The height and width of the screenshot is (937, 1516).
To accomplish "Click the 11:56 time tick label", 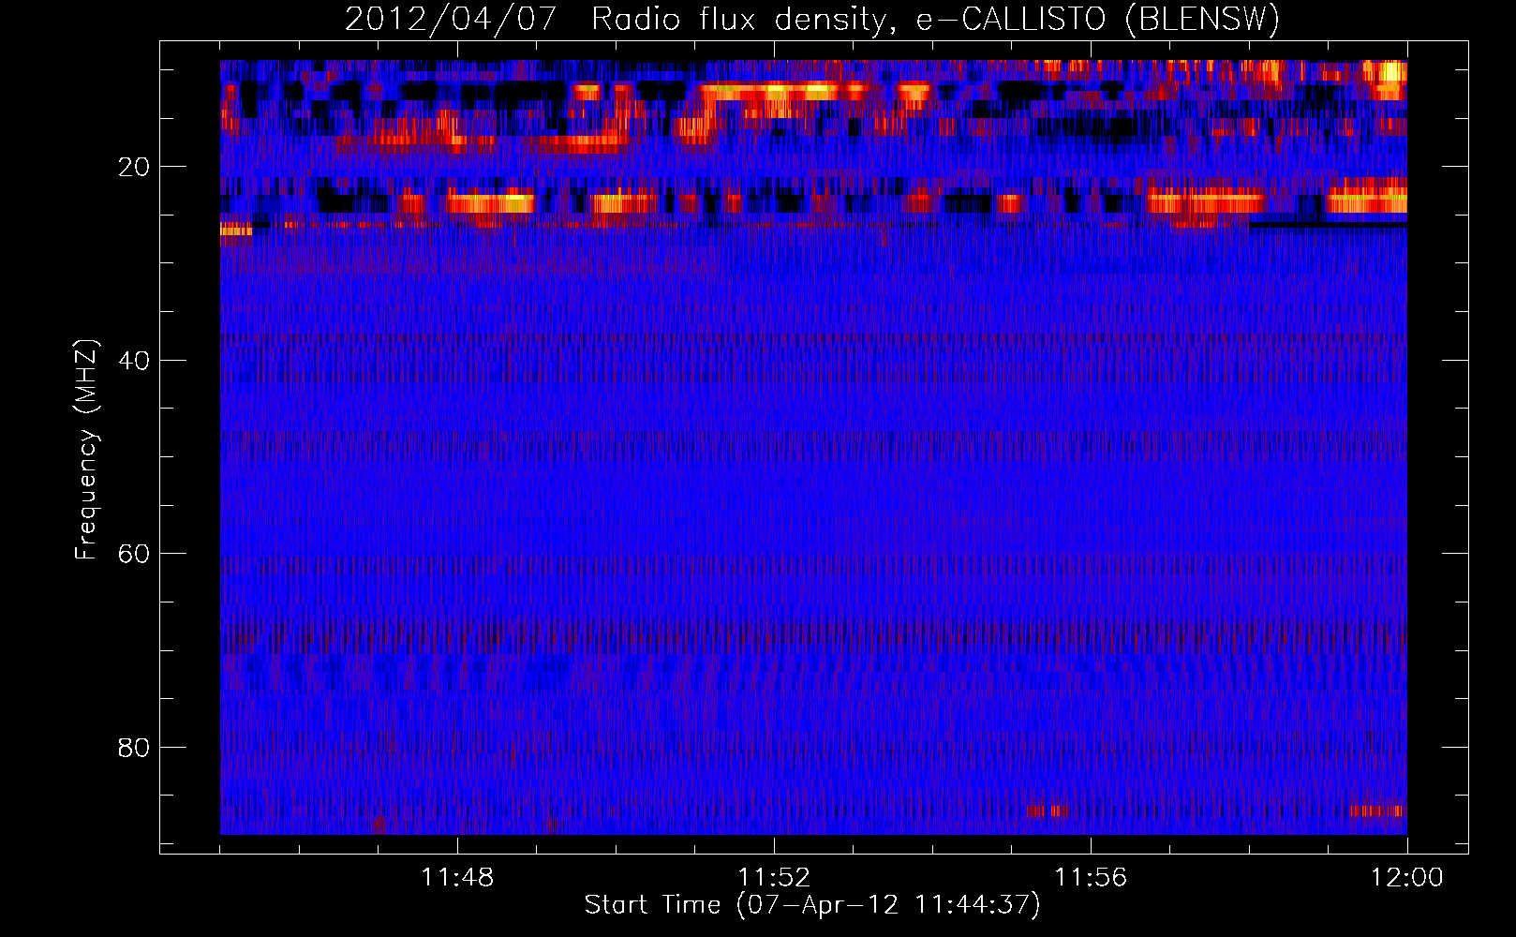I will [x=1091, y=877].
